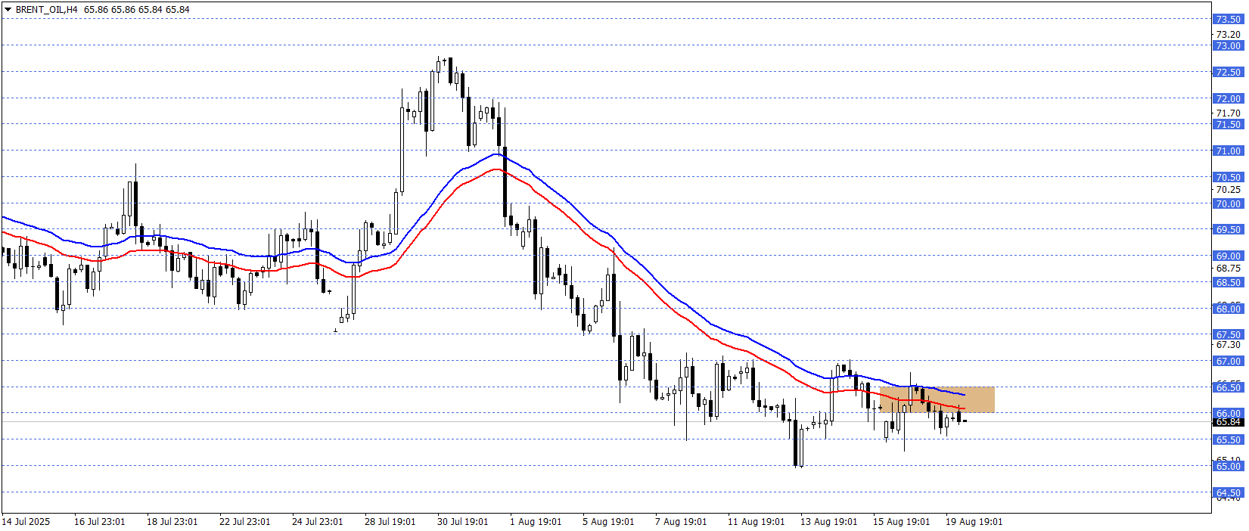
Task: Click the 73.50 price level label
Action: pyautogui.click(x=1229, y=20)
